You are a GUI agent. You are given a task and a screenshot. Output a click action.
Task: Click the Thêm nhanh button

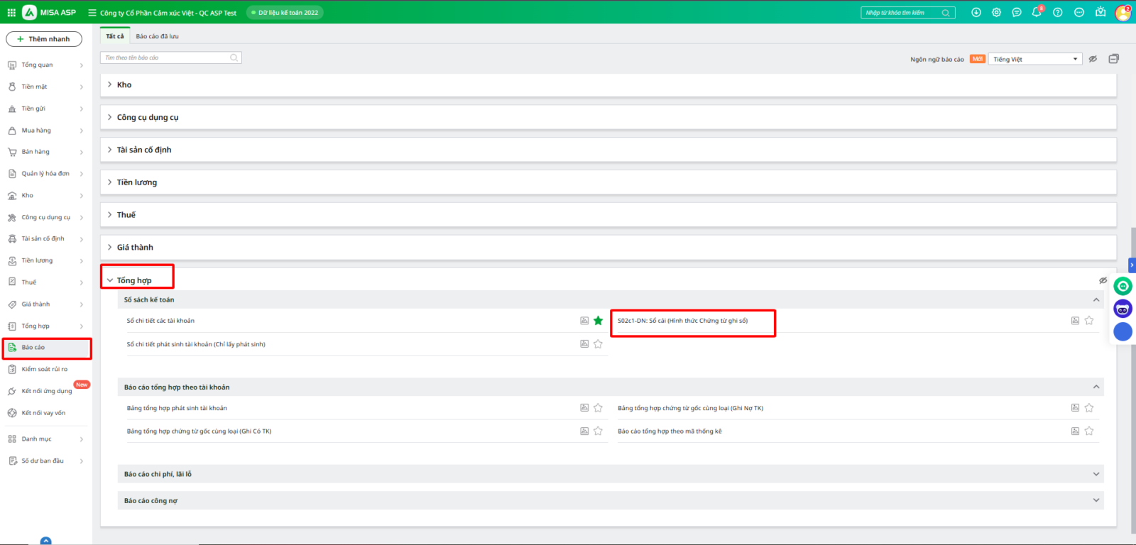coord(44,39)
